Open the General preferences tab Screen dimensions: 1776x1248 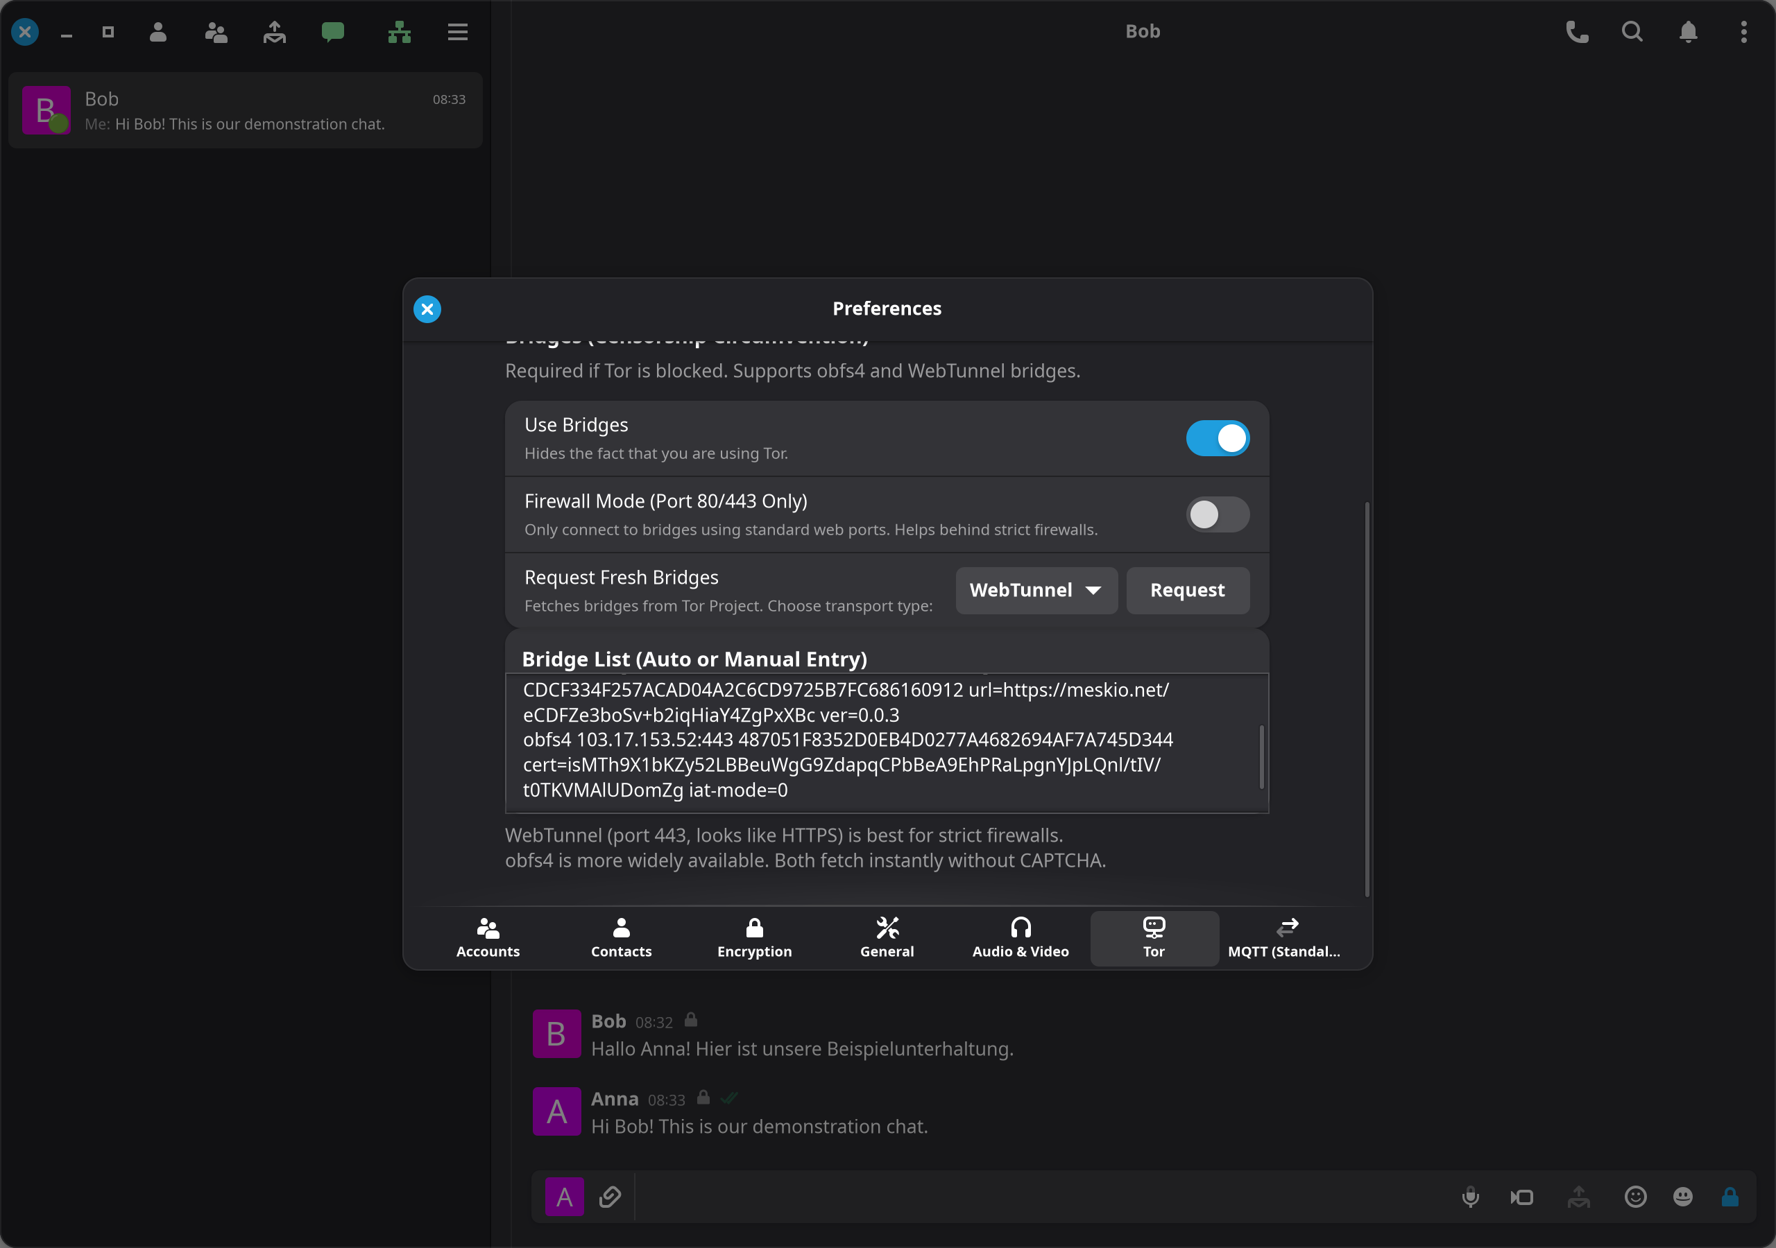[x=887, y=938]
